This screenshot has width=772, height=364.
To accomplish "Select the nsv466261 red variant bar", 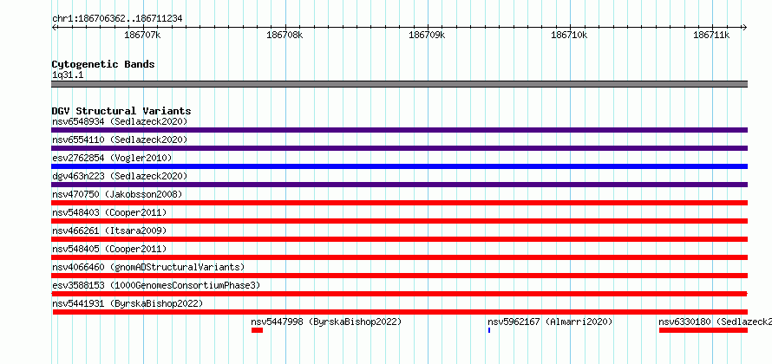I will [399, 239].
